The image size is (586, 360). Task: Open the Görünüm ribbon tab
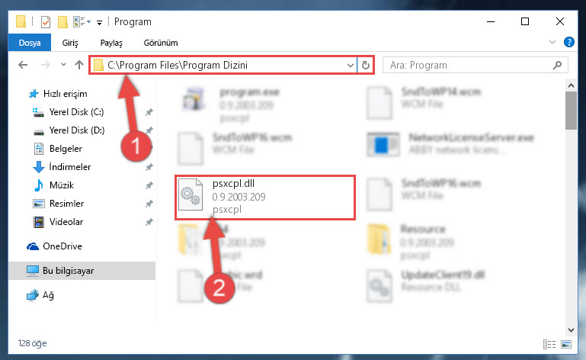tap(161, 43)
